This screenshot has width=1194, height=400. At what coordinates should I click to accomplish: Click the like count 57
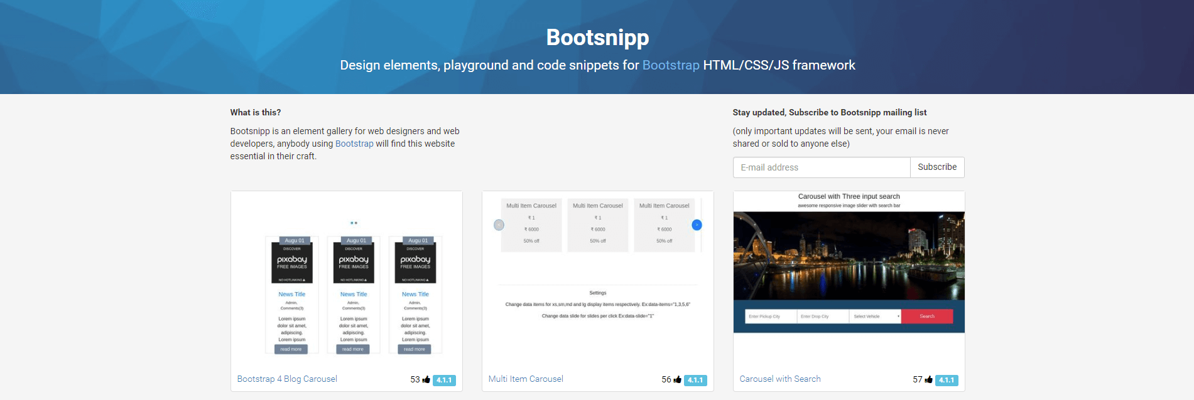tap(918, 379)
